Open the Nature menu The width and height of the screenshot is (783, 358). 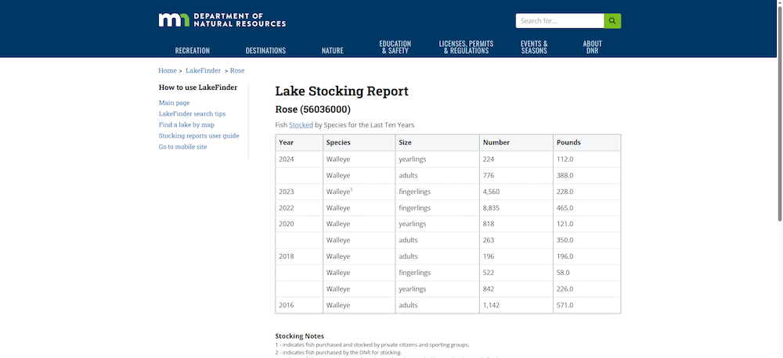[332, 51]
